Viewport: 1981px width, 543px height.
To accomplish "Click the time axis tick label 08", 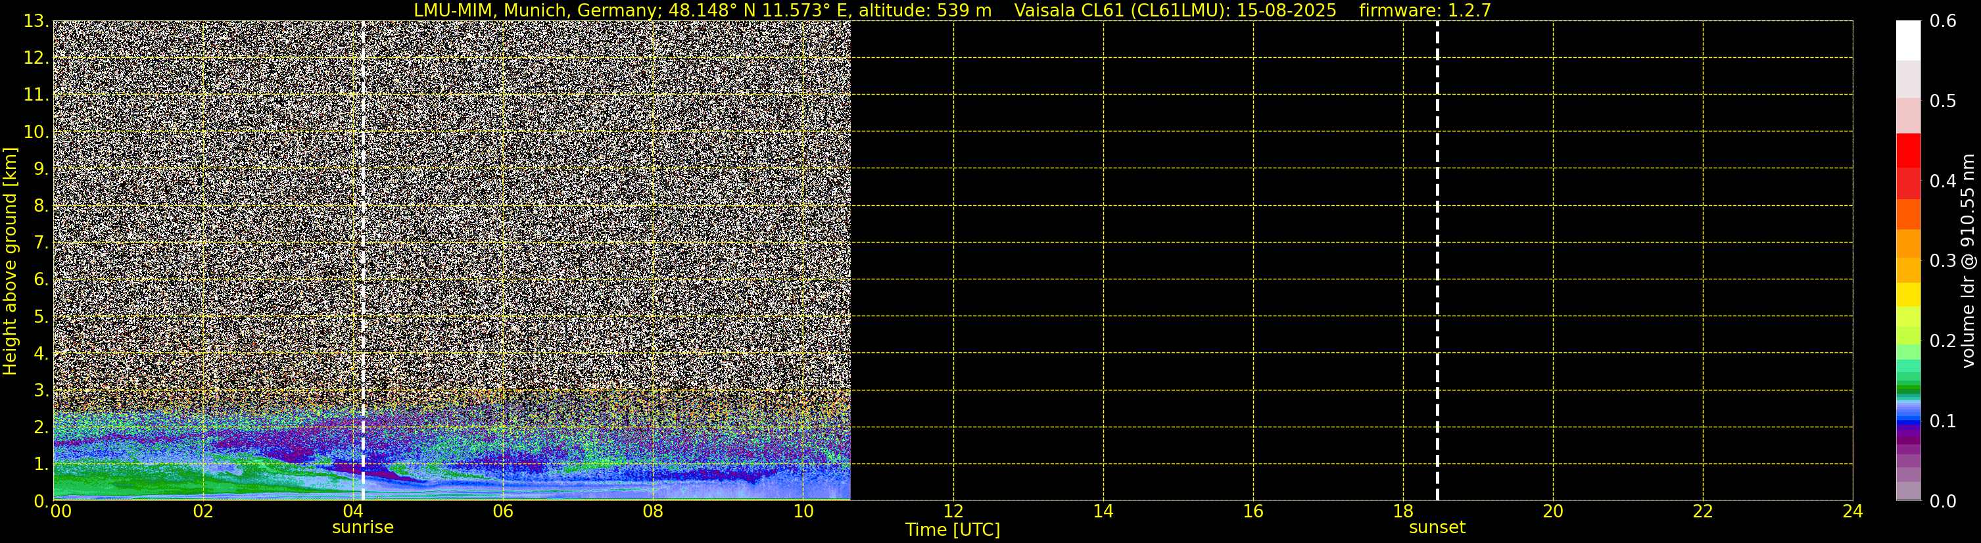I will click(653, 511).
